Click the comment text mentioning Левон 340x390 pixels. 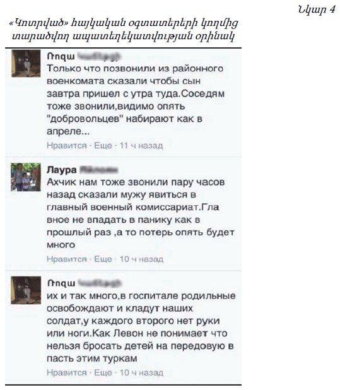141,327
